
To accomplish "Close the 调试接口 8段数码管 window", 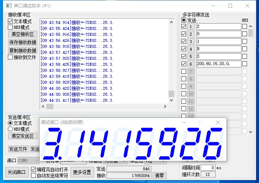I will point(218,122).
